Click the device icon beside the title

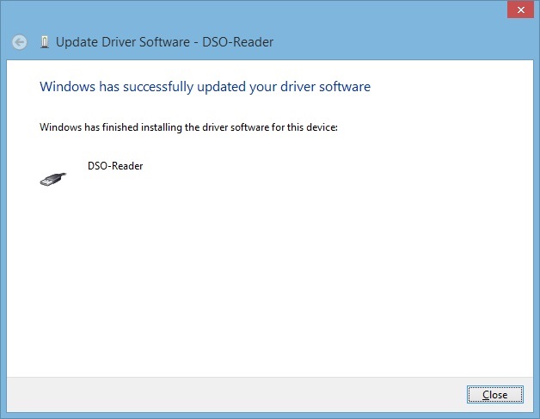tap(45, 42)
